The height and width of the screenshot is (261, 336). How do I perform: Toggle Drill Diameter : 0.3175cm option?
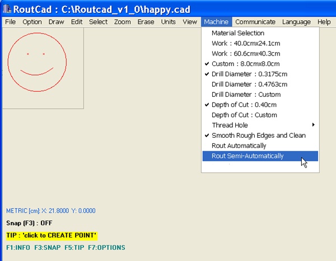coord(260,74)
